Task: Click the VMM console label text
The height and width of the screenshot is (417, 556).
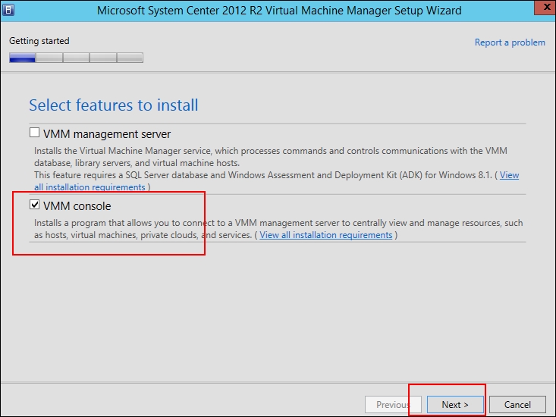Action: pyautogui.click(x=77, y=205)
